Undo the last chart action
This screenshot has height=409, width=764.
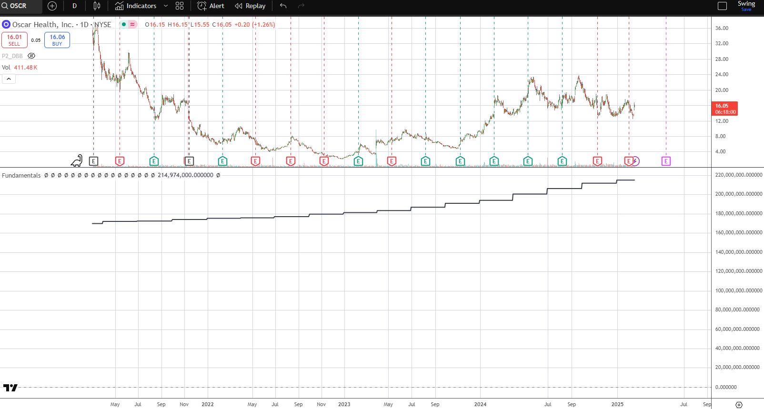tap(283, 6)
